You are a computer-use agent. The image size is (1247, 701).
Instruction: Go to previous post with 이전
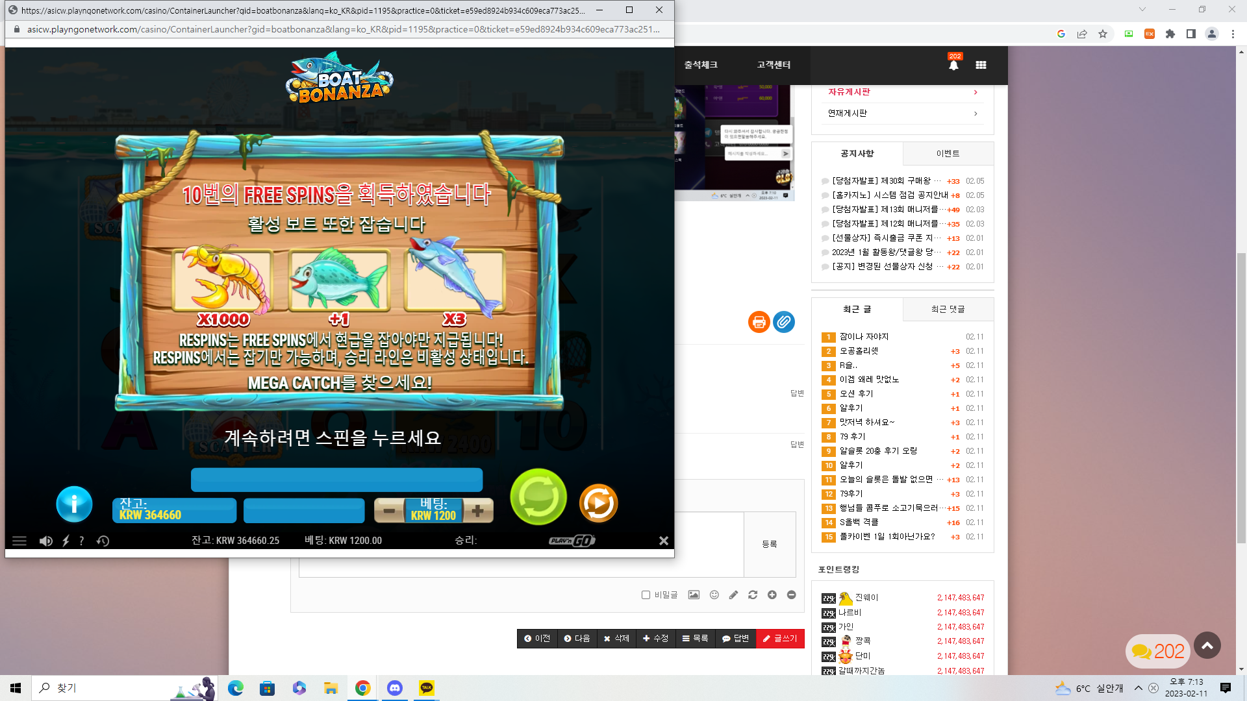coord(537,639)
